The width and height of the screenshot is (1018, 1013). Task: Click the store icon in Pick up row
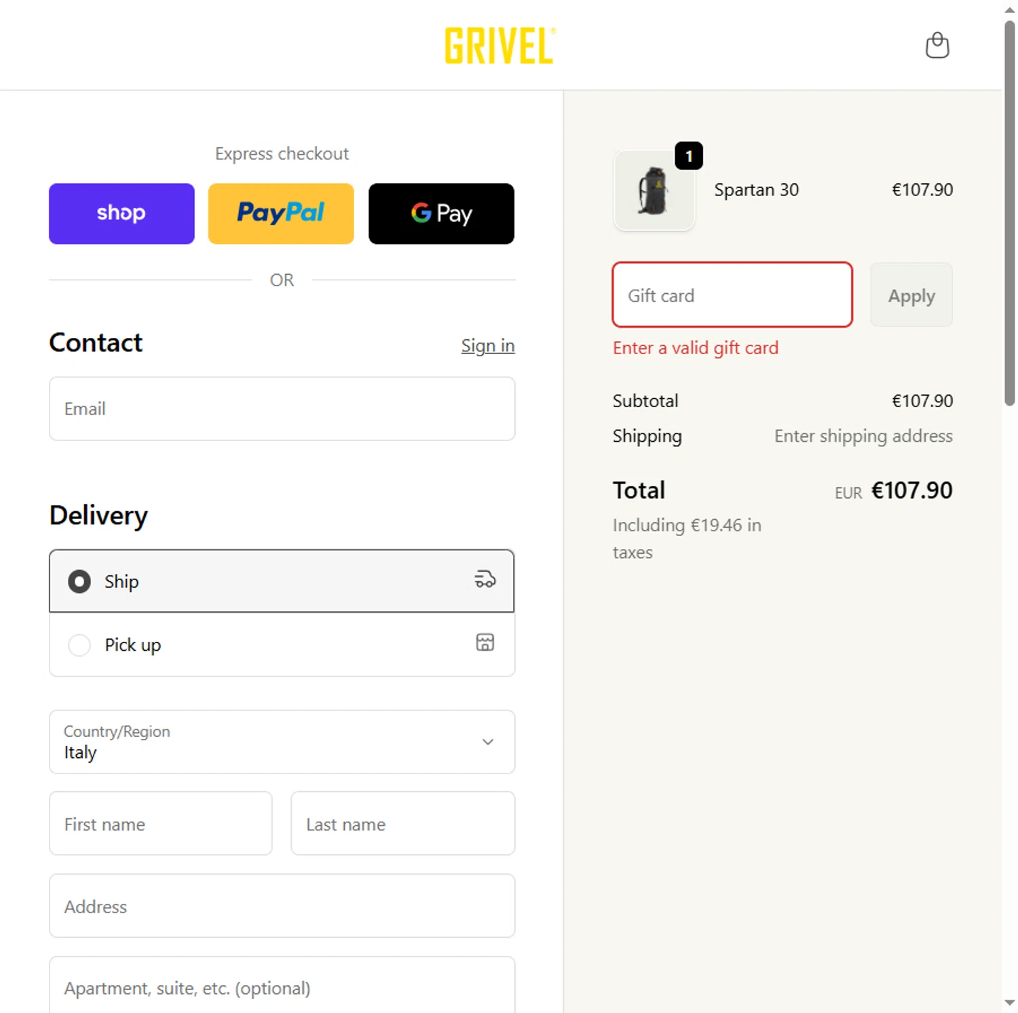click(x=485, y=643)
